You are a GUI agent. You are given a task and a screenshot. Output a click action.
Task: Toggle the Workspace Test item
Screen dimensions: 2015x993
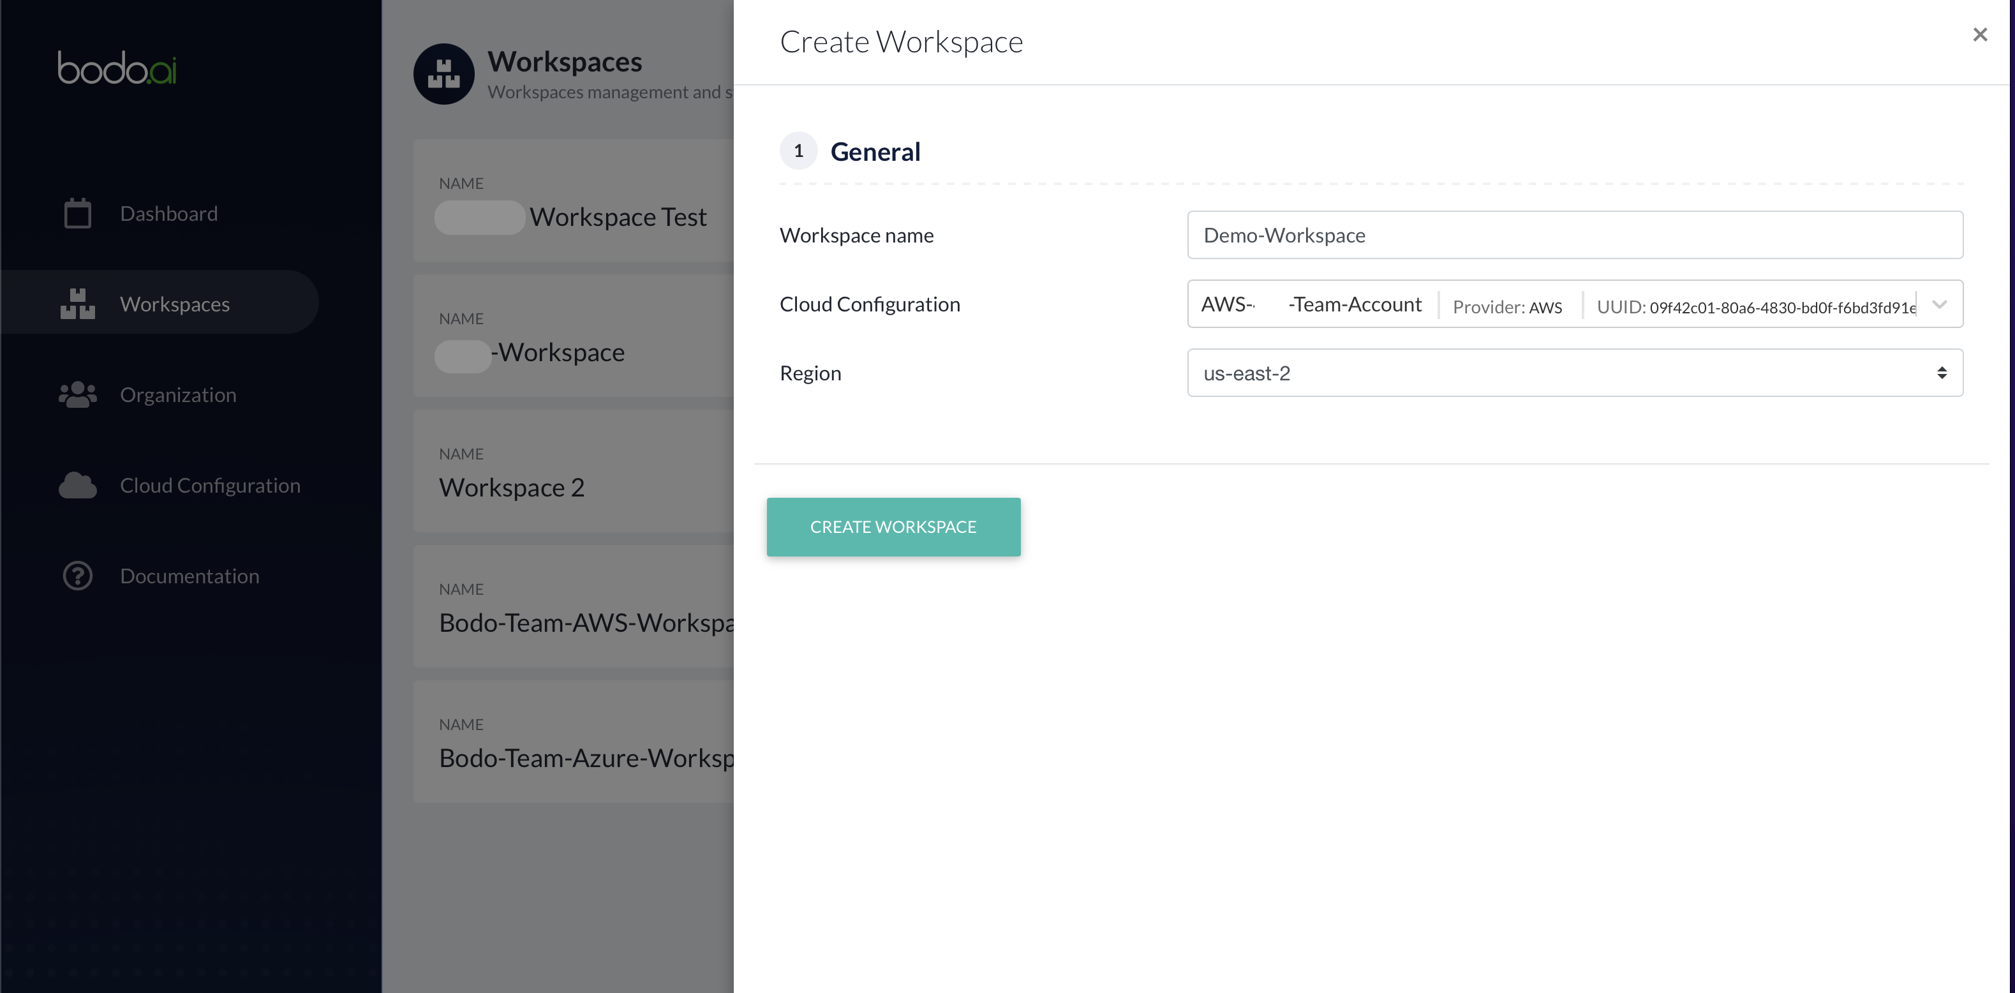pyautogui.click(x=477, y=216)
